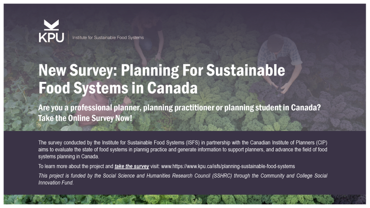Viewport: 370px width, 208px height.
Task: Open the kpu.ca planning-sustainable-food-systems URL
Action: coord(228,166)
